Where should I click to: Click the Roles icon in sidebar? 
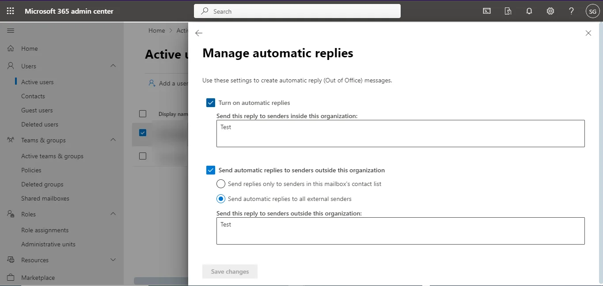coord(11,214)
